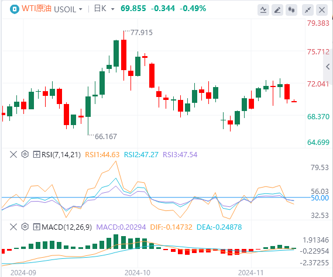Click DEA:-0.24878 value
This screenshot has height=277, width=333.
(219, 227)
